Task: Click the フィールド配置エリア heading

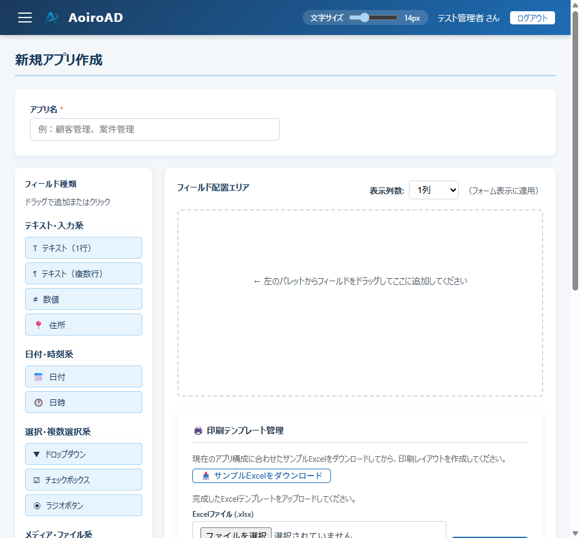Action: [x=213, y=187]
